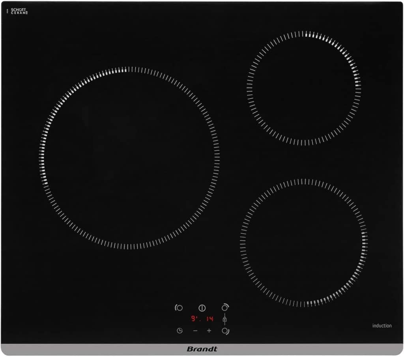Tap the power on/off icon
The width and height of the screenshot is (404, 357).
click(x=202, y=308)
